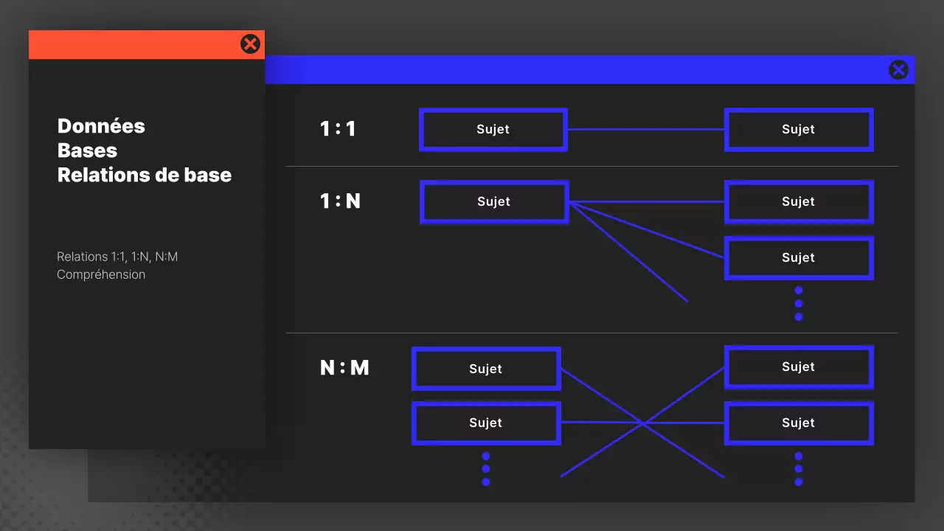Select the second right Sujet box in 1:N
This screenshot has width=944, height=531.
(x=799, y=257)
